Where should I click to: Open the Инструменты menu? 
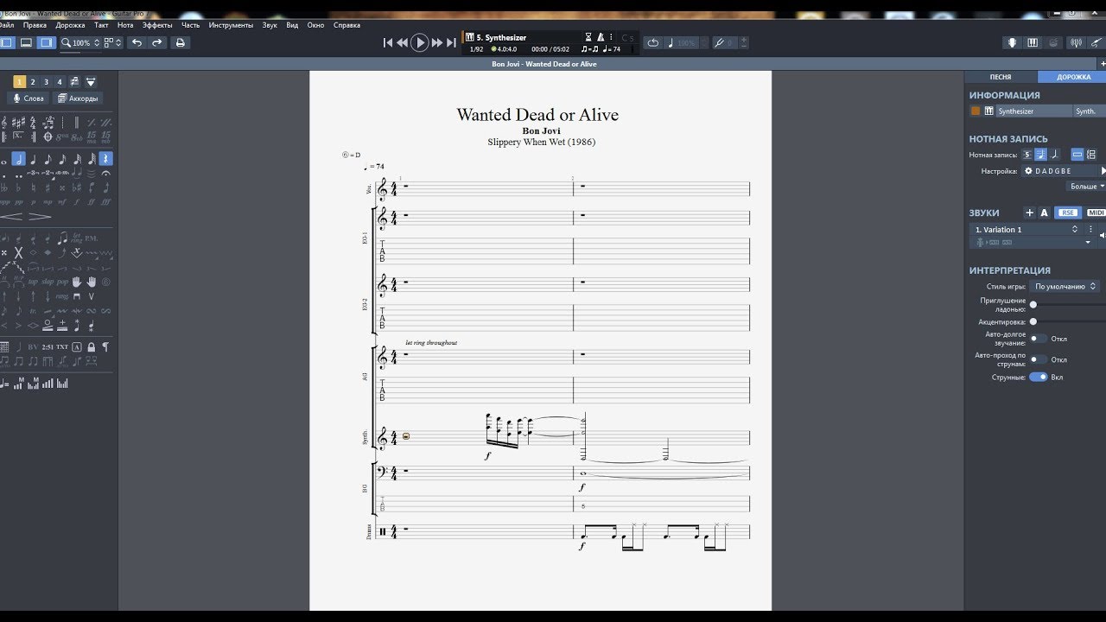(231, 25)
